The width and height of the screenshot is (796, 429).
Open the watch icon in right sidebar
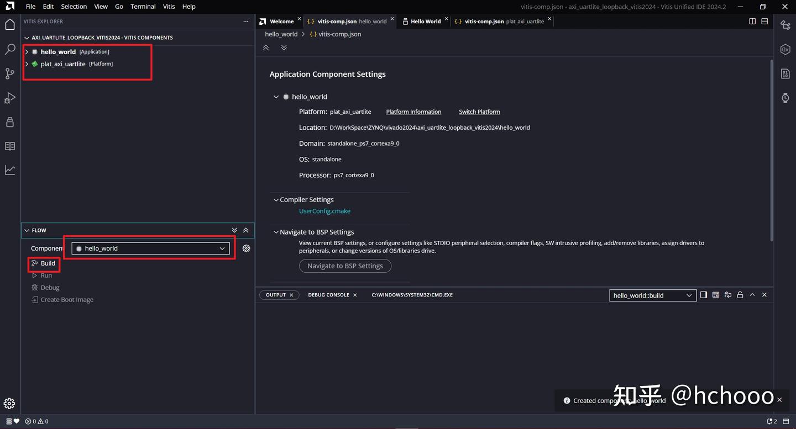[x=785, y=98]
